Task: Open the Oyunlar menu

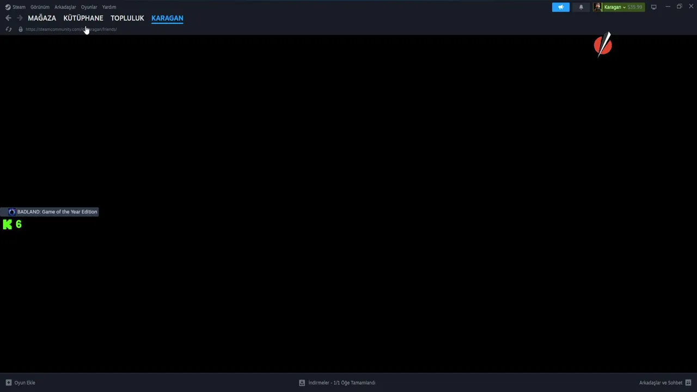Action: click(x=89, y=7)
